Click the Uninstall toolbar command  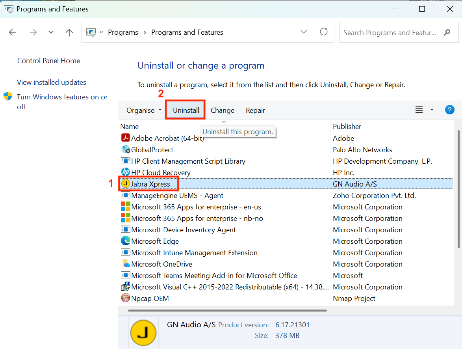coord(185,110)
